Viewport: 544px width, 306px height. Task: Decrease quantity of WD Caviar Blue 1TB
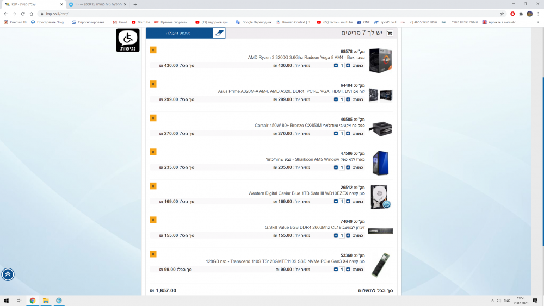[x=336, y=201]
